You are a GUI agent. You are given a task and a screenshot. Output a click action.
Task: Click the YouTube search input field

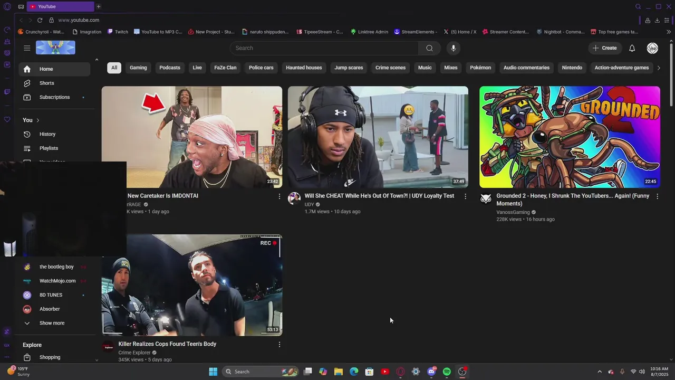(324, 48)
